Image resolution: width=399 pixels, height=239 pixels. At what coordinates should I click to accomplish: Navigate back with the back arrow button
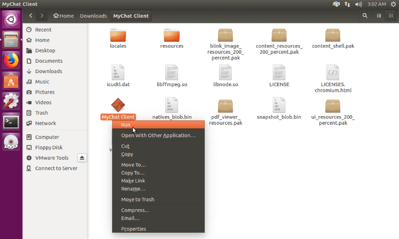(x=31, y=16)
